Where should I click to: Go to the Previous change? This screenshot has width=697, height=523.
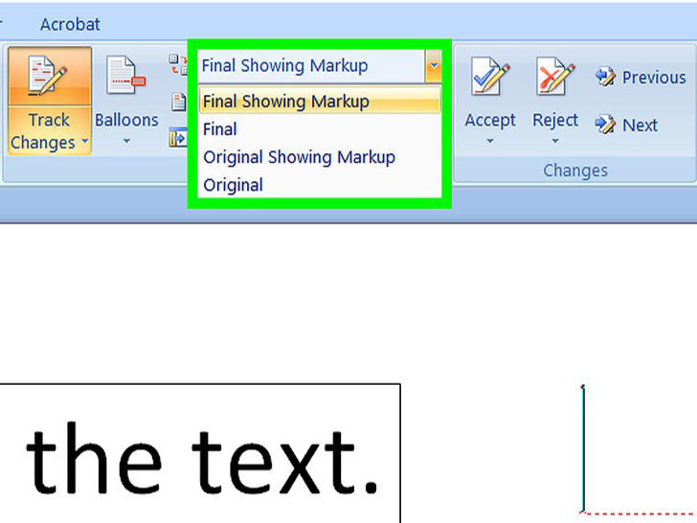[x=641, y=78]
